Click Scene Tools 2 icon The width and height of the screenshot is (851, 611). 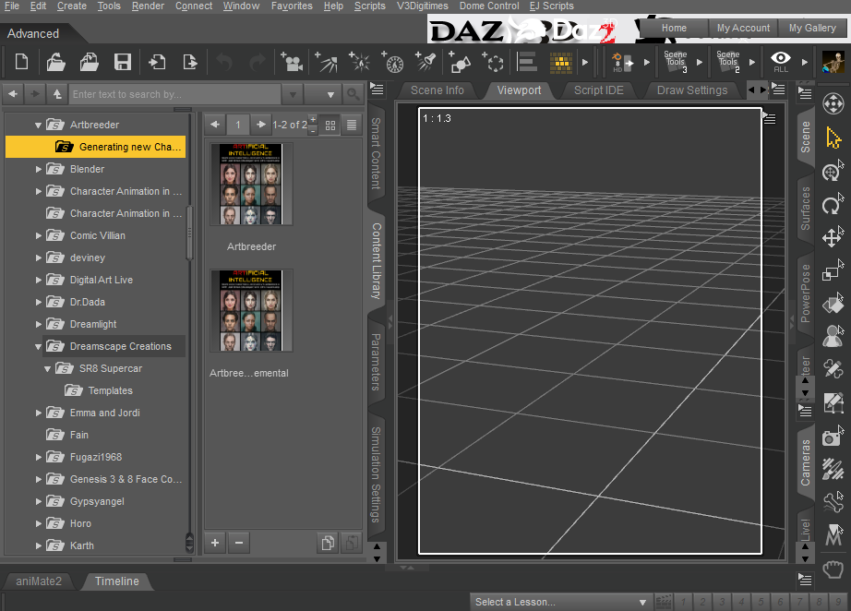(728, 62)
